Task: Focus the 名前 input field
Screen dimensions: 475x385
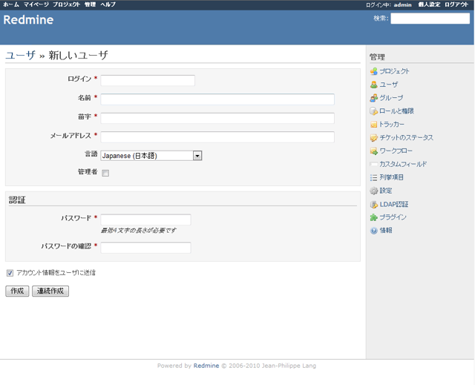Action: pyautogui.click(x=217, y=99)
